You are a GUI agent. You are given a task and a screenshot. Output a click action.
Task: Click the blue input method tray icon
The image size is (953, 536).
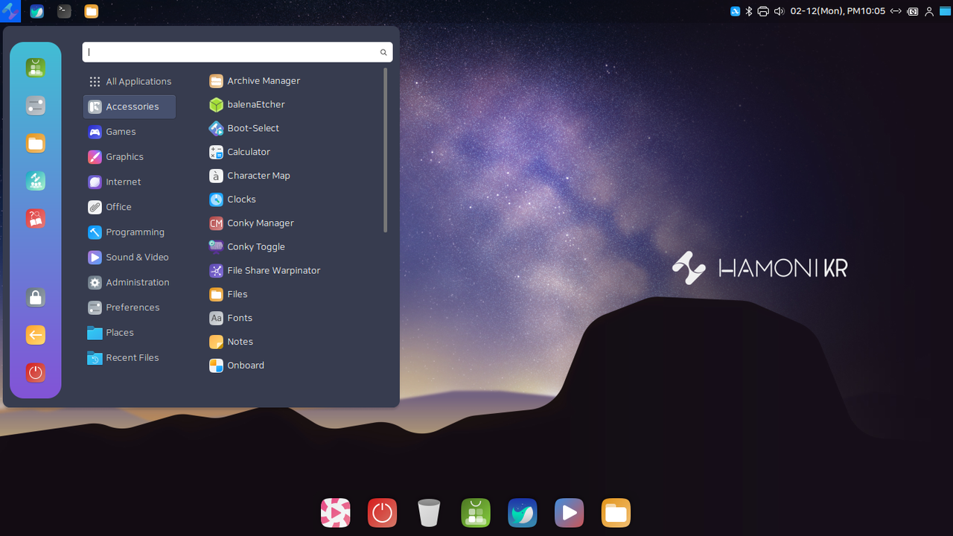click(735, 11)
